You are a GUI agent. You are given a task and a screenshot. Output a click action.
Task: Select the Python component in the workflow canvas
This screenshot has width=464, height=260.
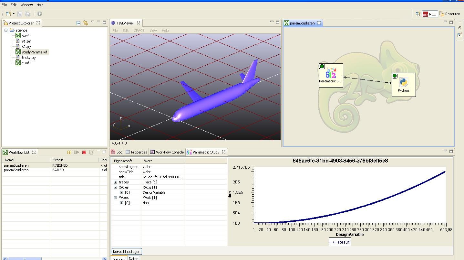tap(404, 84)
